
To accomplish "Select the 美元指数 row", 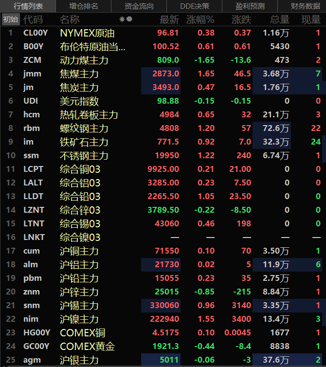I will [x=79, y=101].
